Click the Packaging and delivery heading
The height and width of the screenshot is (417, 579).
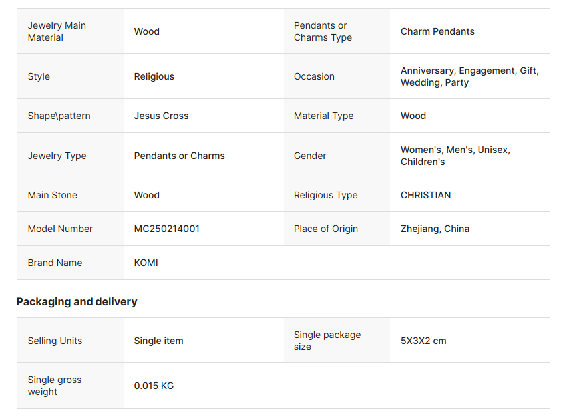pyautogui.click(x=77, y=301)
